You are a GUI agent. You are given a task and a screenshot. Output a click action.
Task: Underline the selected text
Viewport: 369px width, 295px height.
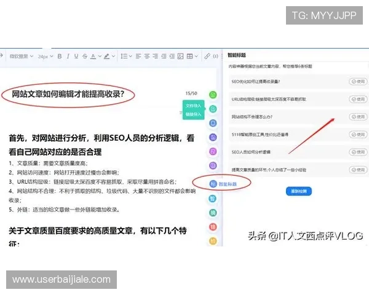(76, 56)
